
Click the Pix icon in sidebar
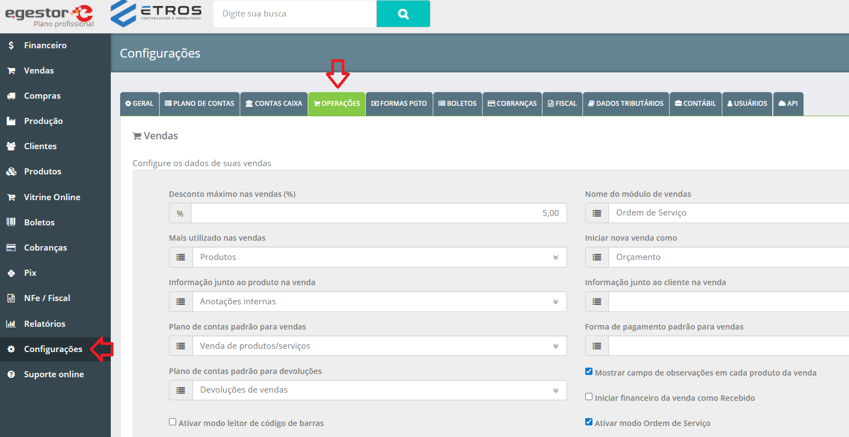click(x=11, y=273)
